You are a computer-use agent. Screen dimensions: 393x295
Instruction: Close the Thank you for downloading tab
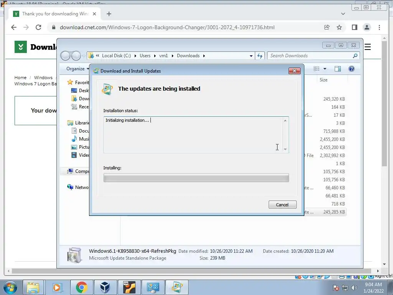(x=94, y=14)
